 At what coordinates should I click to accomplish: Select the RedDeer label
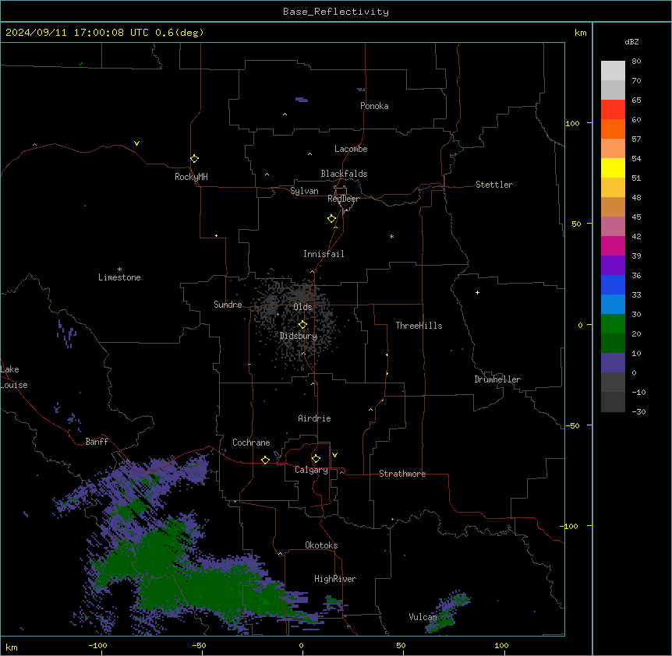tap(343, 199)
